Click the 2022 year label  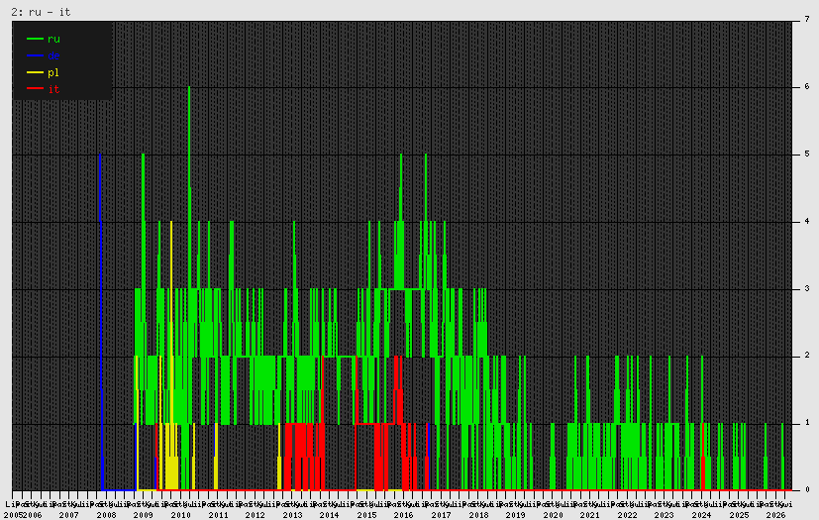[627, 515]
